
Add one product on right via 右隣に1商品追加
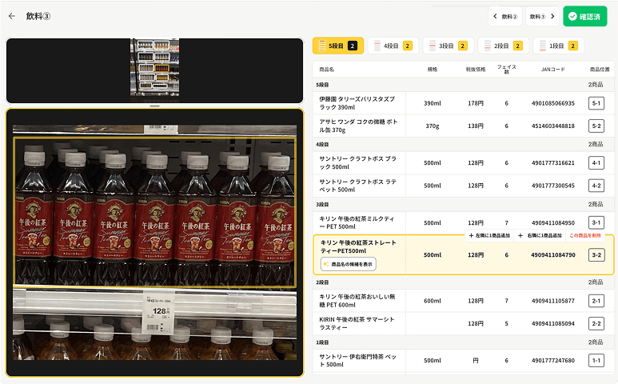pyautogui.click(x=540, y=235)
